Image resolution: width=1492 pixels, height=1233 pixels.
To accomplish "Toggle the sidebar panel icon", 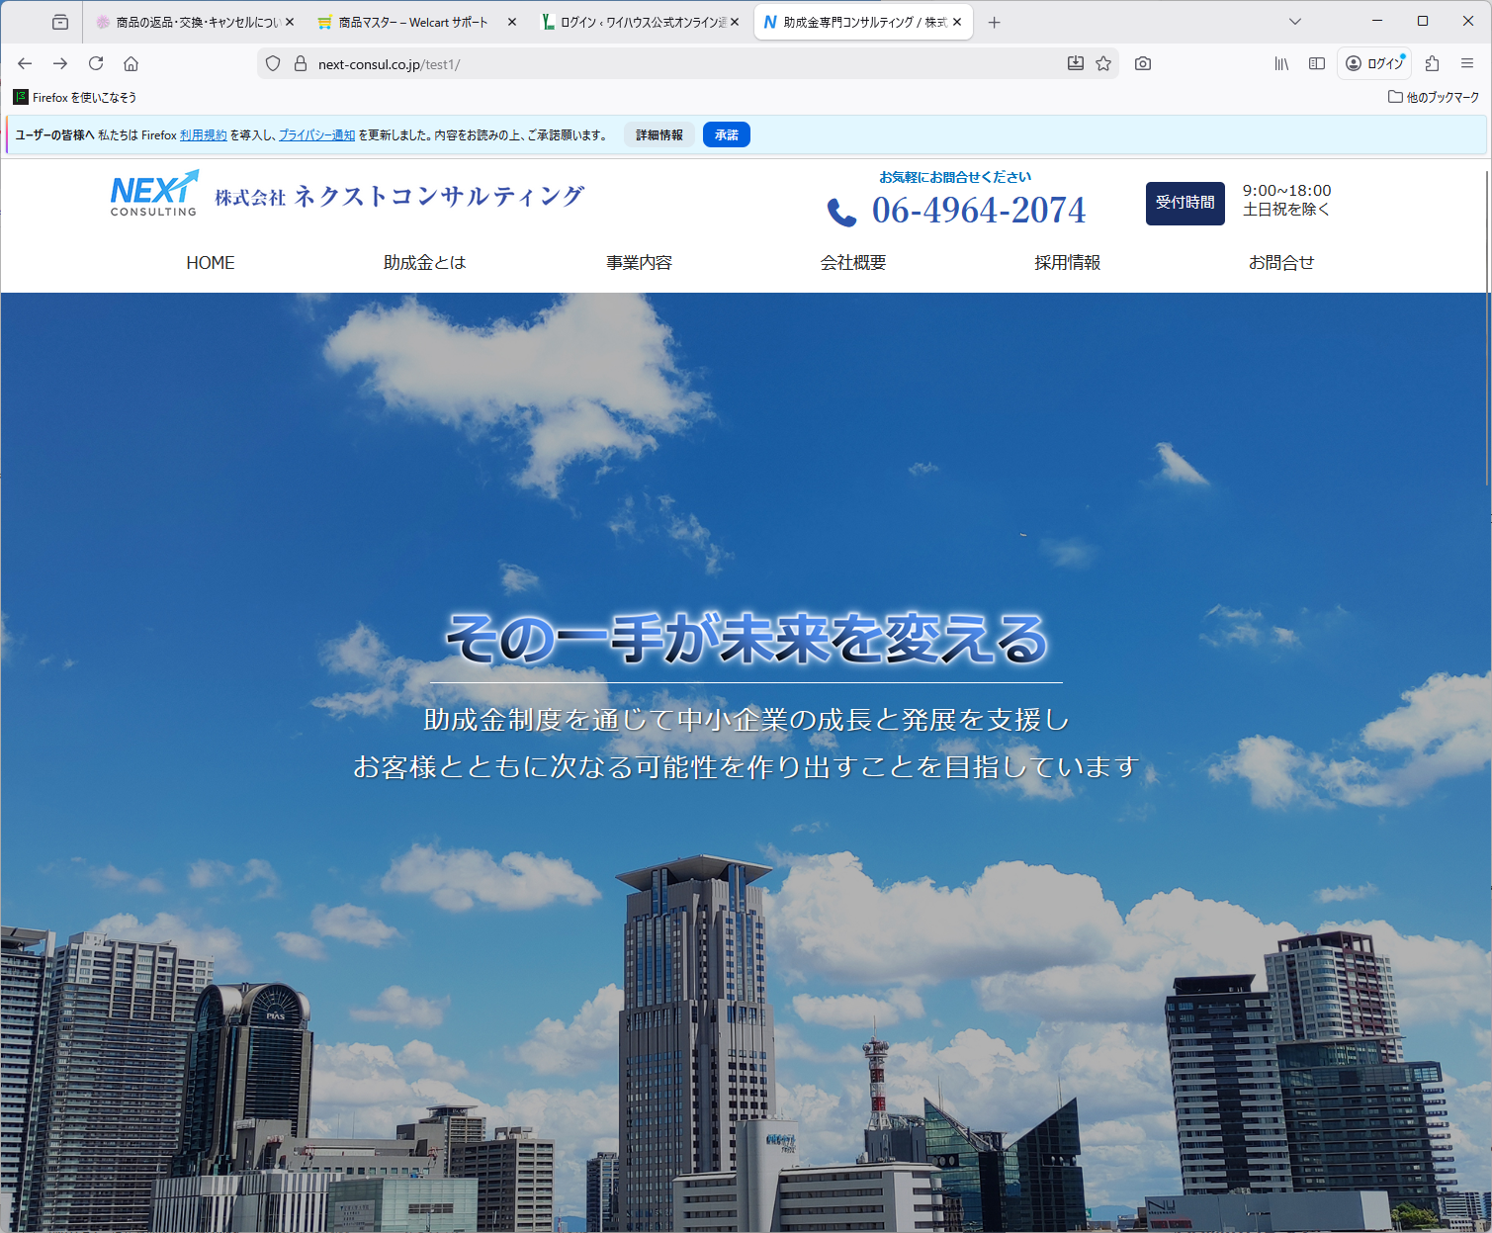I will click(1317, 63).
